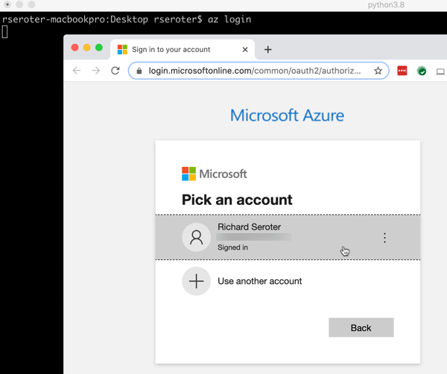The height and width of the screenshot is (374, 447).
Task: Select Use another account
Action: [x=259, y=281]
